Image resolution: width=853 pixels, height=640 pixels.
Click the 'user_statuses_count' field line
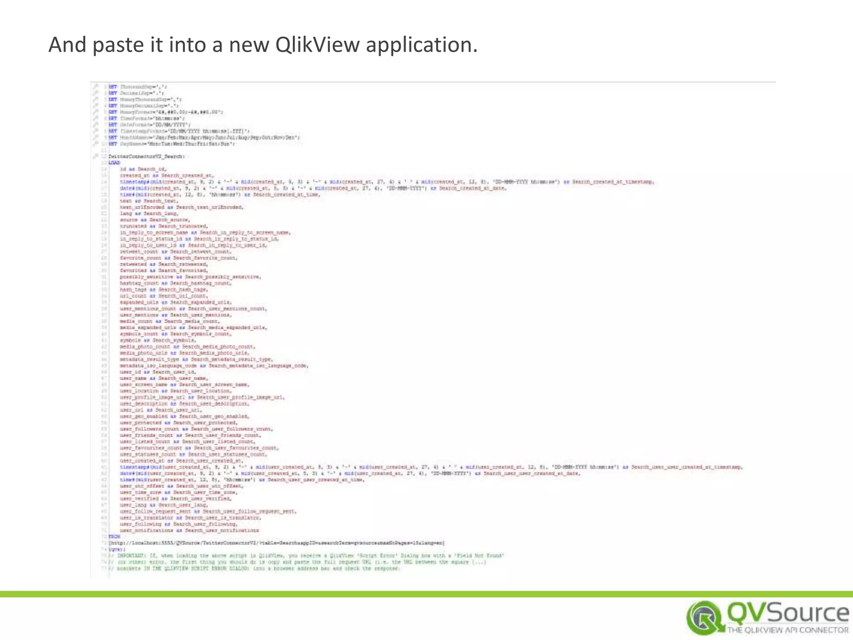[x=194, y=455]
